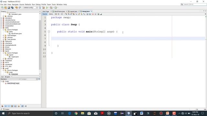Click the Open Project toolbar icon
This screenshot has width=207, height=116.
pyautogui.click(x=9, y=8)
